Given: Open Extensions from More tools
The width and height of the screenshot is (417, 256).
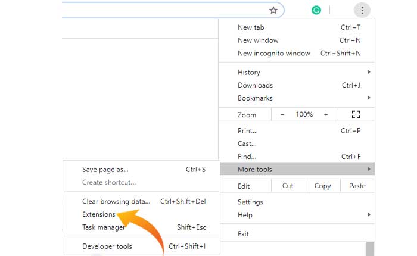Looking at the screenshot, I should point(99,214).
